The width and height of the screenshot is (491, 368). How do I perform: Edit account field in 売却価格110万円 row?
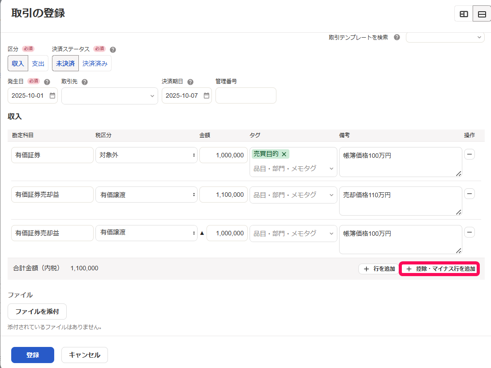(x=52, y=195)
